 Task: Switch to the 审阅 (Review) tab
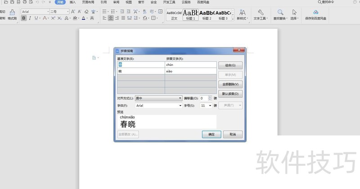[116, 2]
